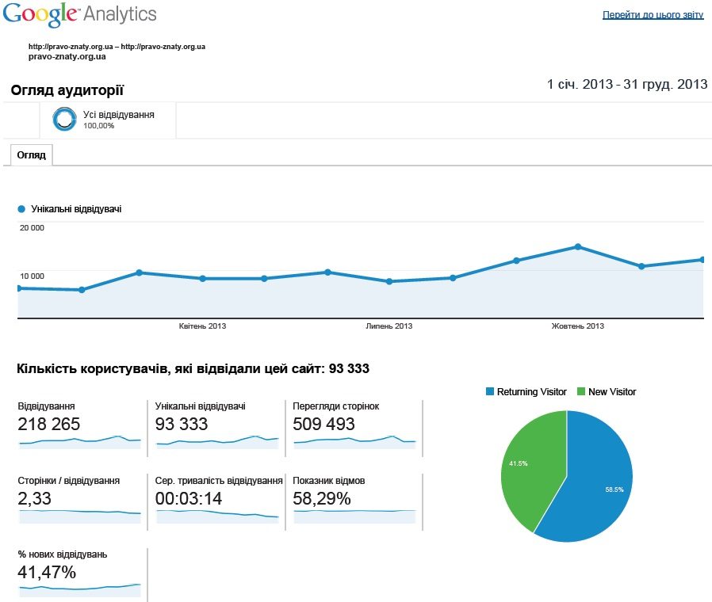The height and width of the screenshot is (602, 712).
Task: Select the Усі відвідування segment box
Action: (x=108, y=120)
